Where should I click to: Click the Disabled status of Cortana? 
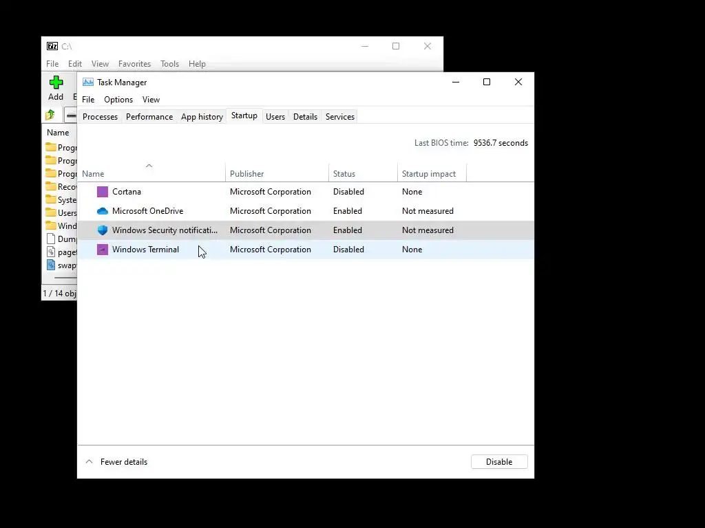[x=348, y=192]
